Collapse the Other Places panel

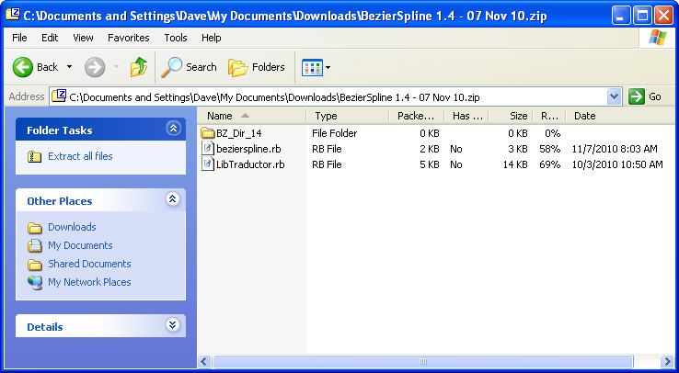coord(173,199)
